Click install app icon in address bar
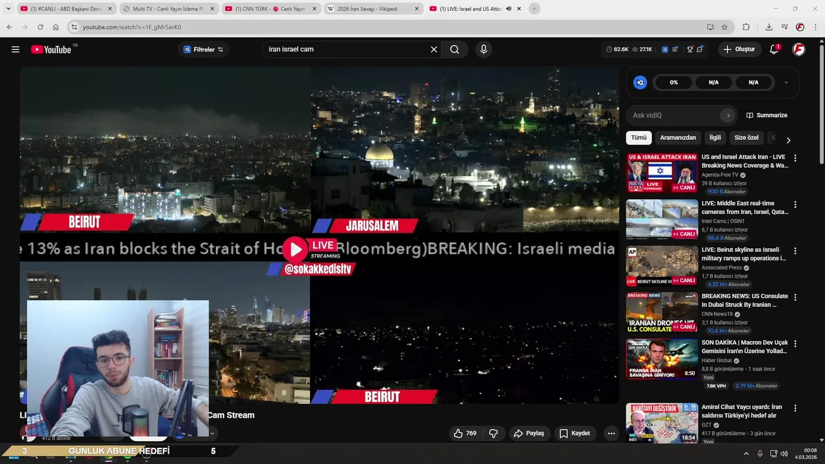 pyautogui.click(x=710, y=27)
